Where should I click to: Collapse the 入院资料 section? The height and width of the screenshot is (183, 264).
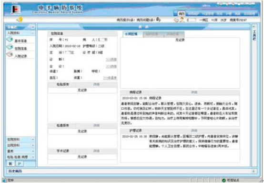click(x=33, y=33)
